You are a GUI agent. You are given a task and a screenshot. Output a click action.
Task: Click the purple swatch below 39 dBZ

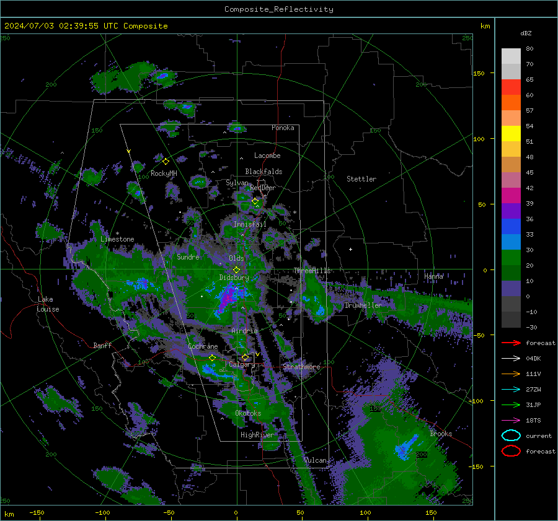coord(511,211)
